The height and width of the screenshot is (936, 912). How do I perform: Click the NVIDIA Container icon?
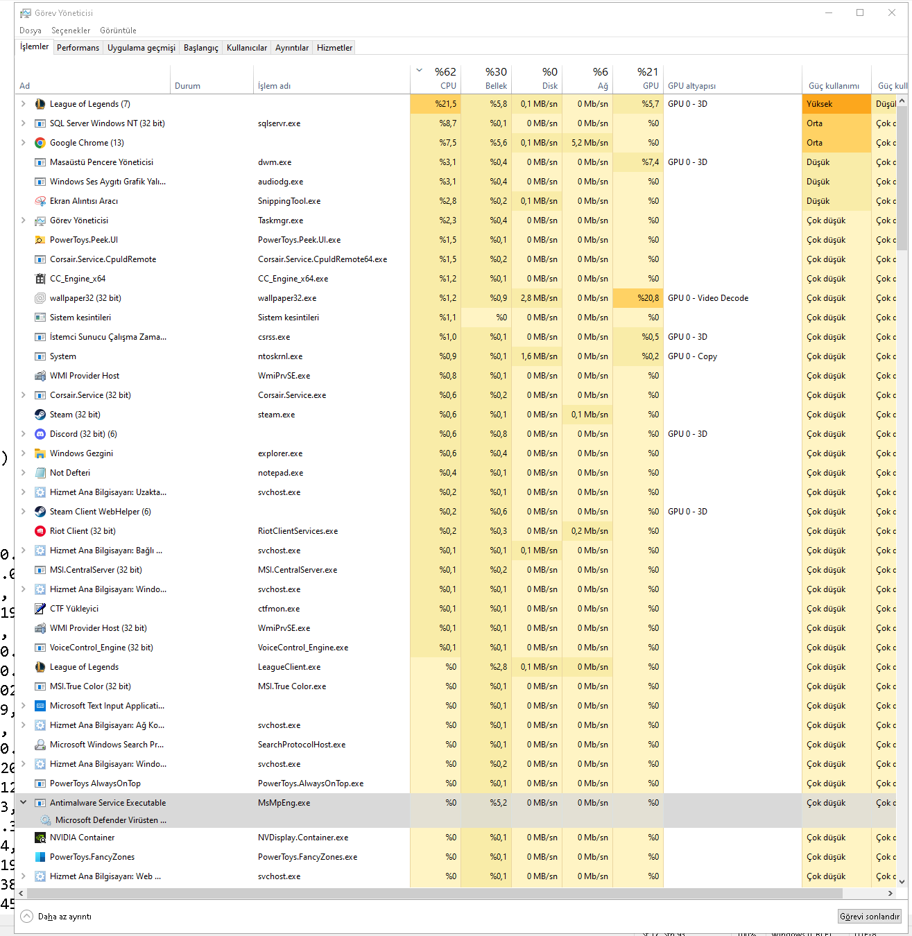click(40, 838)
